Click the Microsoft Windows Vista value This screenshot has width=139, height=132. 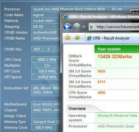(117, 116)
